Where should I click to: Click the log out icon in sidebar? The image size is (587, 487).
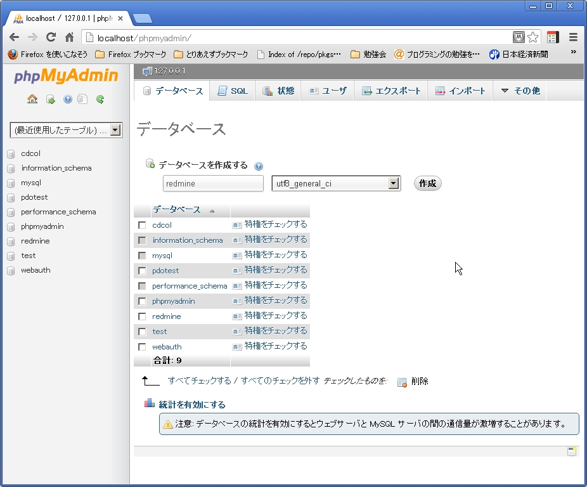[50, 100]
